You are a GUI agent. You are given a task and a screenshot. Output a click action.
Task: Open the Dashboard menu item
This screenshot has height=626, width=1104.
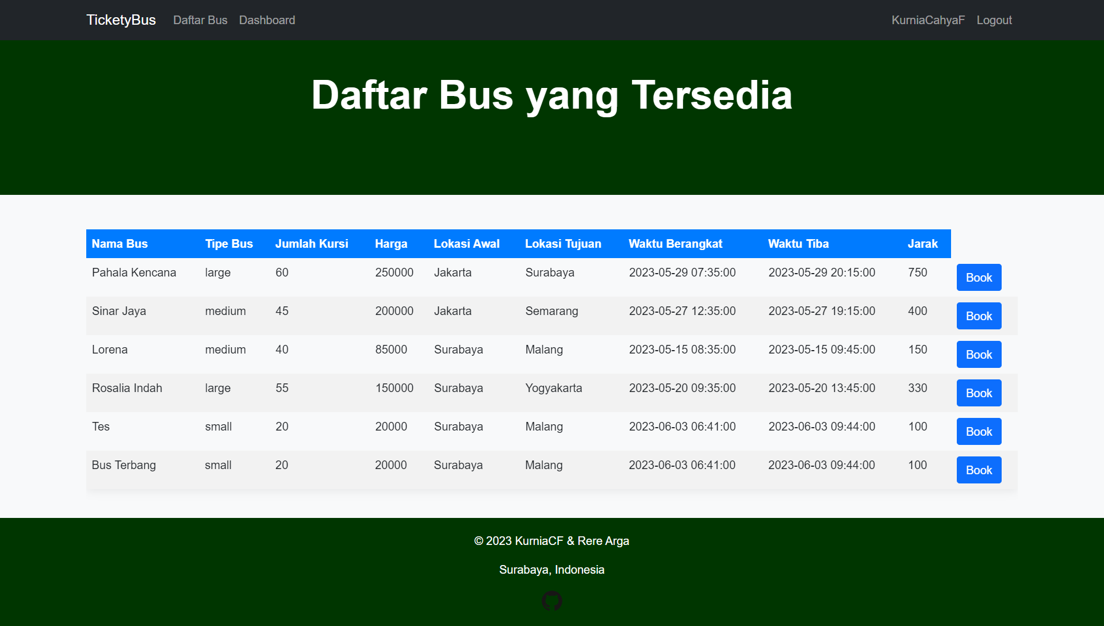pyautogui.click(x=267, y=20)
